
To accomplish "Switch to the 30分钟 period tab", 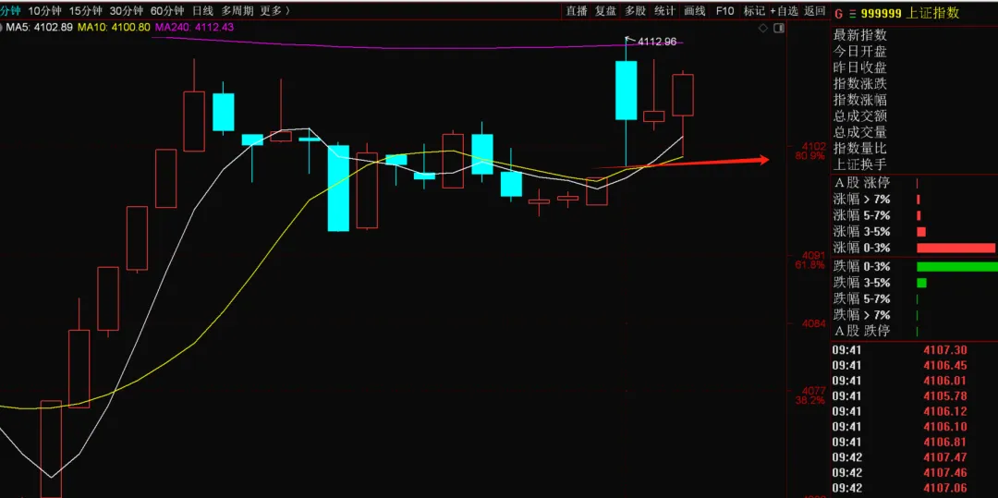I will point(126,11).
